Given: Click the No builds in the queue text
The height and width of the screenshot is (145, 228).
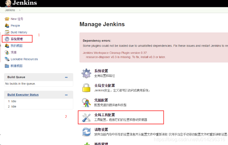Looking at the screenshot, I should click(20, 84).
